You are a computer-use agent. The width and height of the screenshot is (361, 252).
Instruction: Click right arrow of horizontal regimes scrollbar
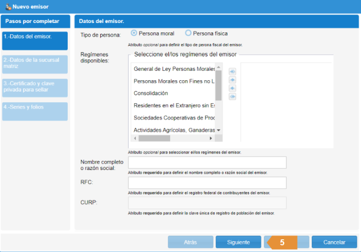[x=211, y=138]
